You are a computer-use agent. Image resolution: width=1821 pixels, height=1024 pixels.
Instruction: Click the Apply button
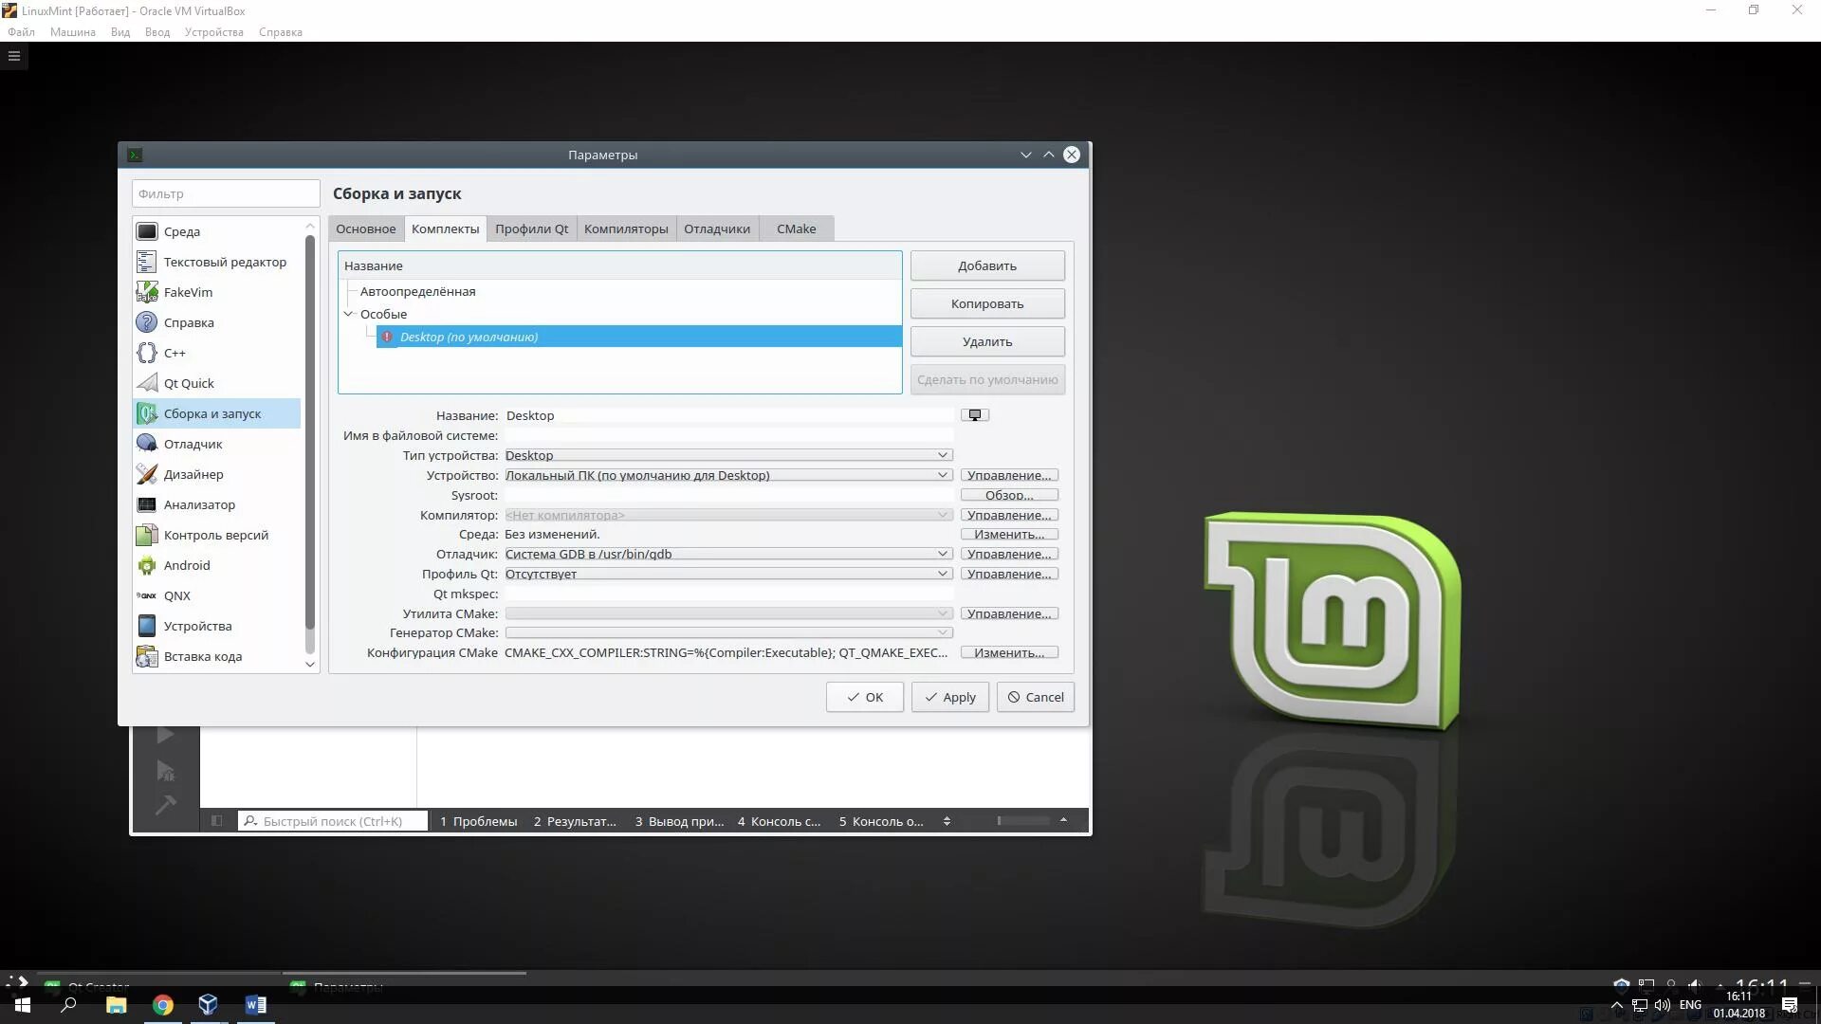pos(949,697)
